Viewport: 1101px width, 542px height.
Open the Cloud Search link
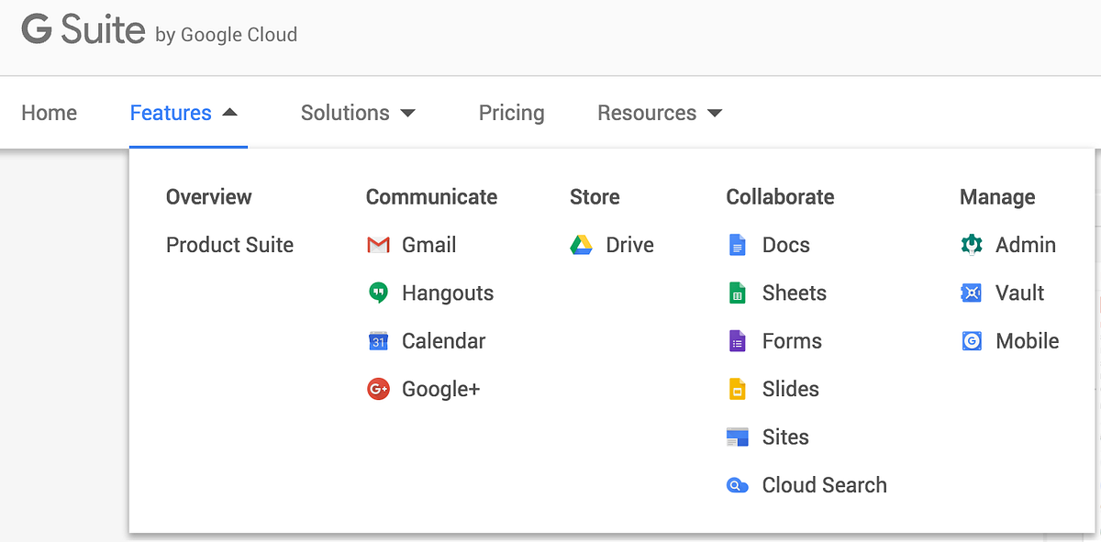pos(824,485)
